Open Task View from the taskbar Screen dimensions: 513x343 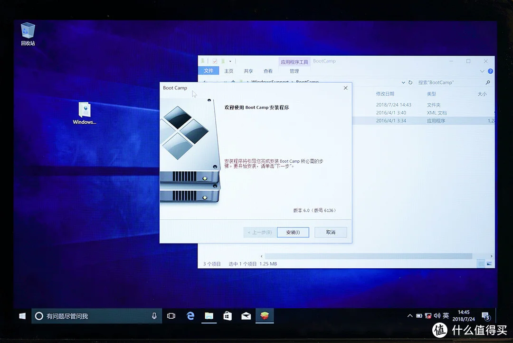(171, 316)
